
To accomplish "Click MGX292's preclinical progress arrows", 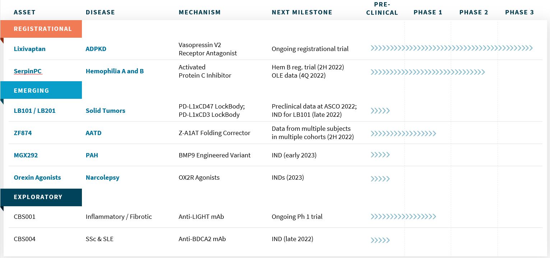I will point(380,155).
